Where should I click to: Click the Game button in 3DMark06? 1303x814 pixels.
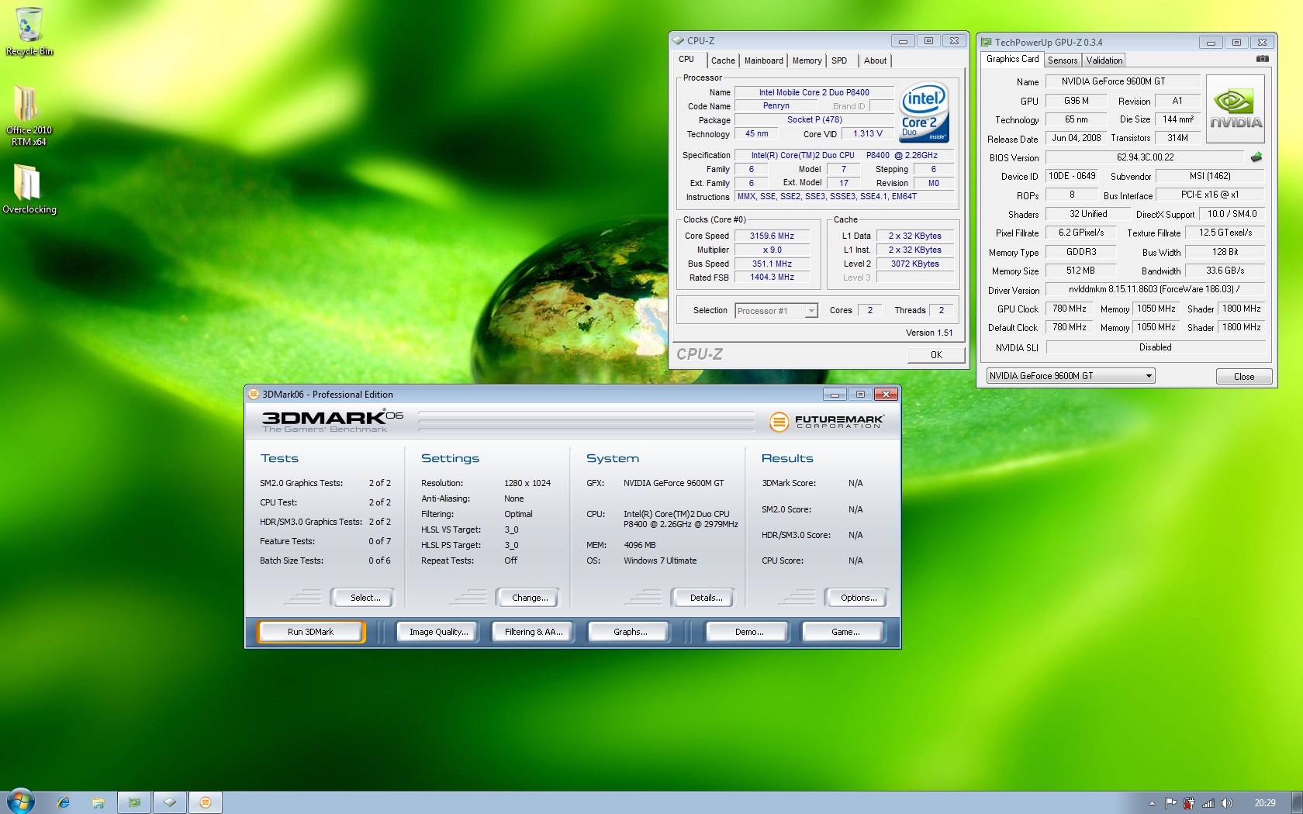point(845,632)
